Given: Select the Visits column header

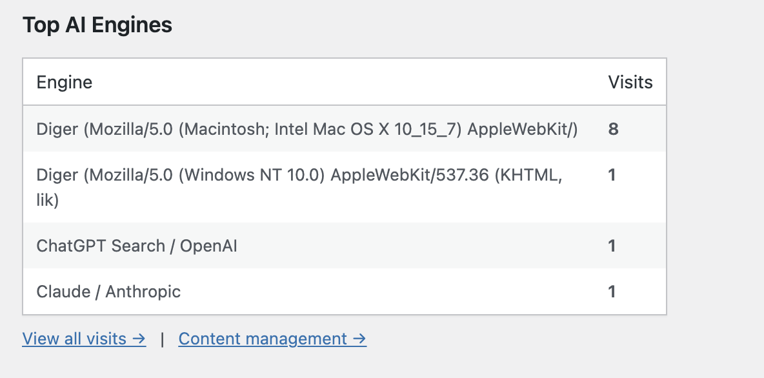Looking at the screenshot, I should (x=631, y=82).
